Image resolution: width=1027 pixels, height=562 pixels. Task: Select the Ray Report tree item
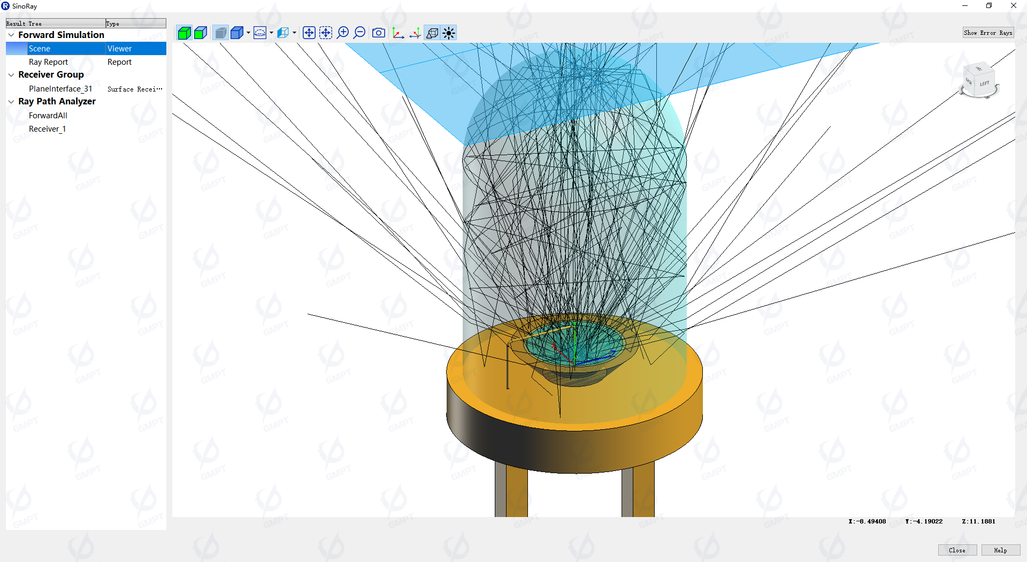point(48,62)
